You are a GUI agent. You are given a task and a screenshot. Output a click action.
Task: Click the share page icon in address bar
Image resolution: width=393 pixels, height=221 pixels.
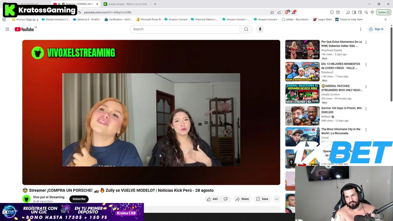[279, 12]
